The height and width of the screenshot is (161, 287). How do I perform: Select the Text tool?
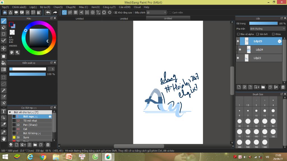coord(4,111)
